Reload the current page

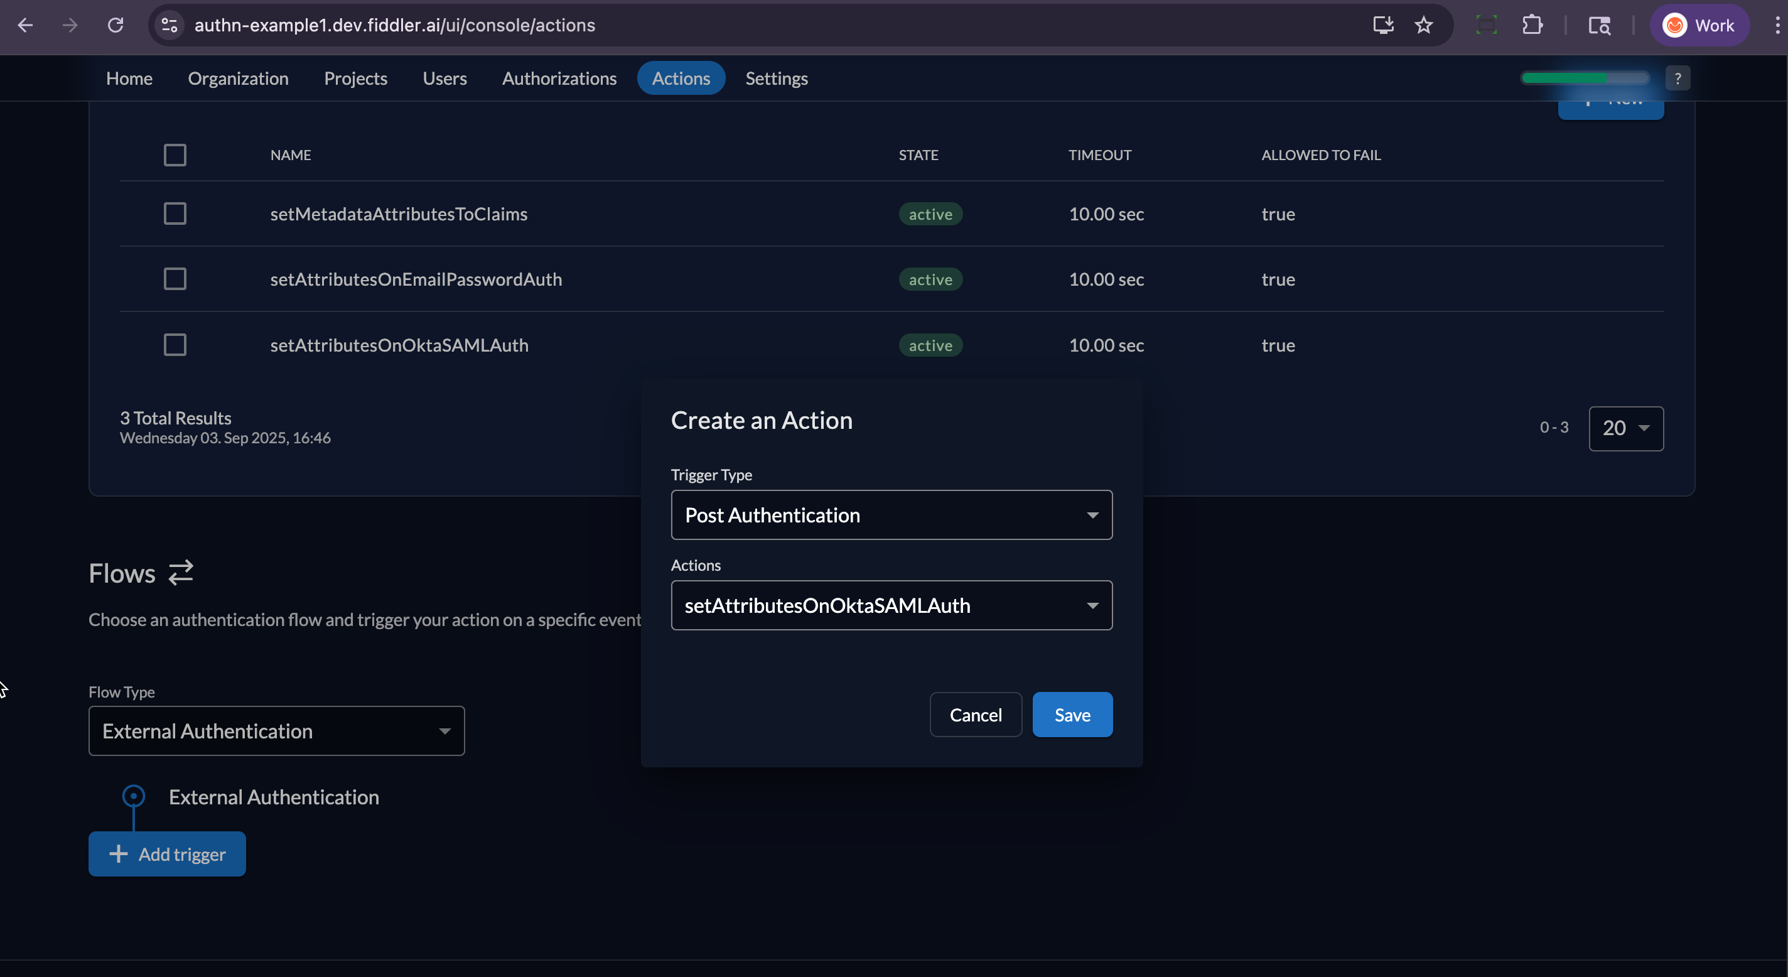[x=116, y=25]
